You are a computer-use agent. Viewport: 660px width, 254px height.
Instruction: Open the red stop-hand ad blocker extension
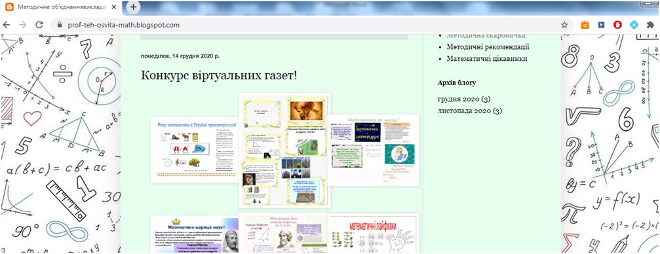coord(617,26)
